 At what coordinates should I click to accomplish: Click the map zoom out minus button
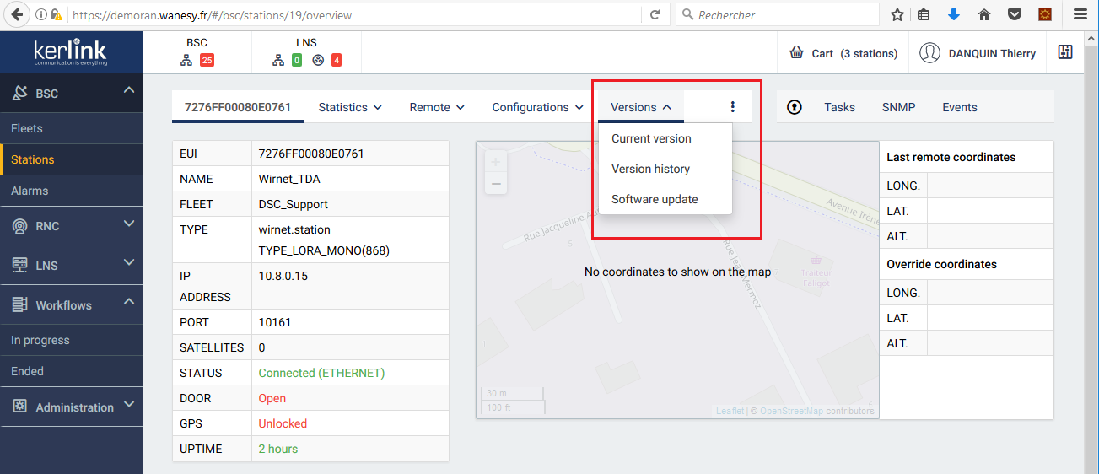click(496, 183)
